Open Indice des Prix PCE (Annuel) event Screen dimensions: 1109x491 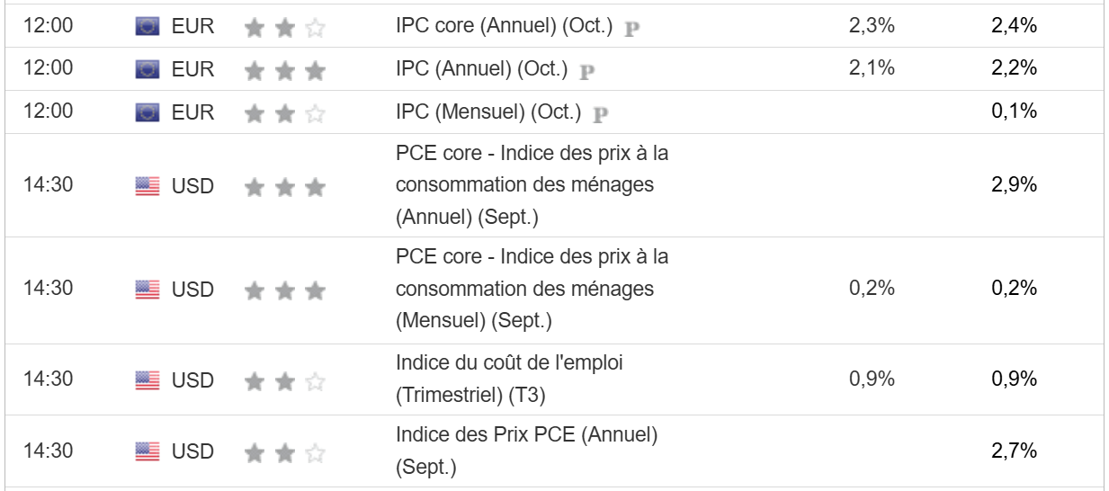coord(526,451)
